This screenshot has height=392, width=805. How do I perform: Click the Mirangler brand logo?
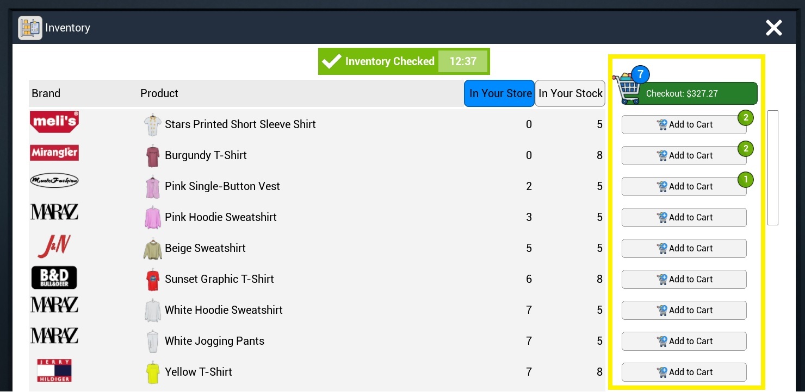(x=54, y=153)
